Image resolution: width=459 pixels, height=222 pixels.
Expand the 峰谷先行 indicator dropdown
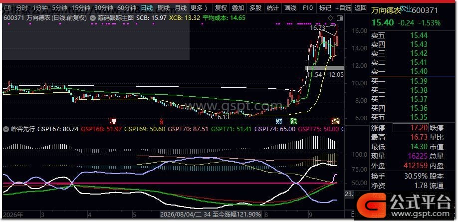coord(6,129)
